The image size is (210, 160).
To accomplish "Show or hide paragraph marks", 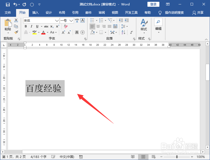I will 131,32.
